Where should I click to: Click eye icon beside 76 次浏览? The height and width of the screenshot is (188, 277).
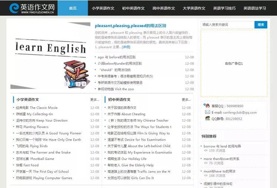(206, 163)
